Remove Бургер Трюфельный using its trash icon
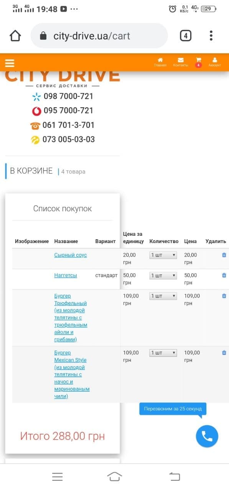Viewport: 229px width, 490px height. pyautogui.click(x=224, y=296)
